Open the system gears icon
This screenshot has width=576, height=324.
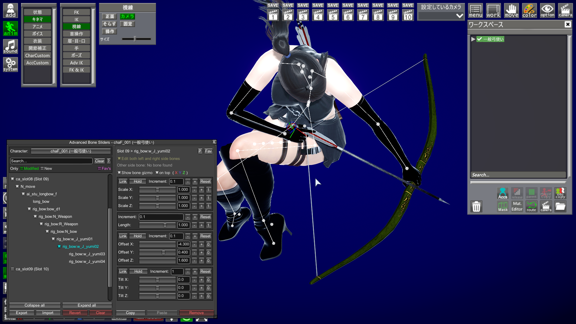click(10, 64)
